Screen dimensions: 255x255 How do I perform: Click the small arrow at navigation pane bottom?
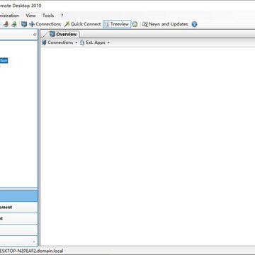point(34,242)
